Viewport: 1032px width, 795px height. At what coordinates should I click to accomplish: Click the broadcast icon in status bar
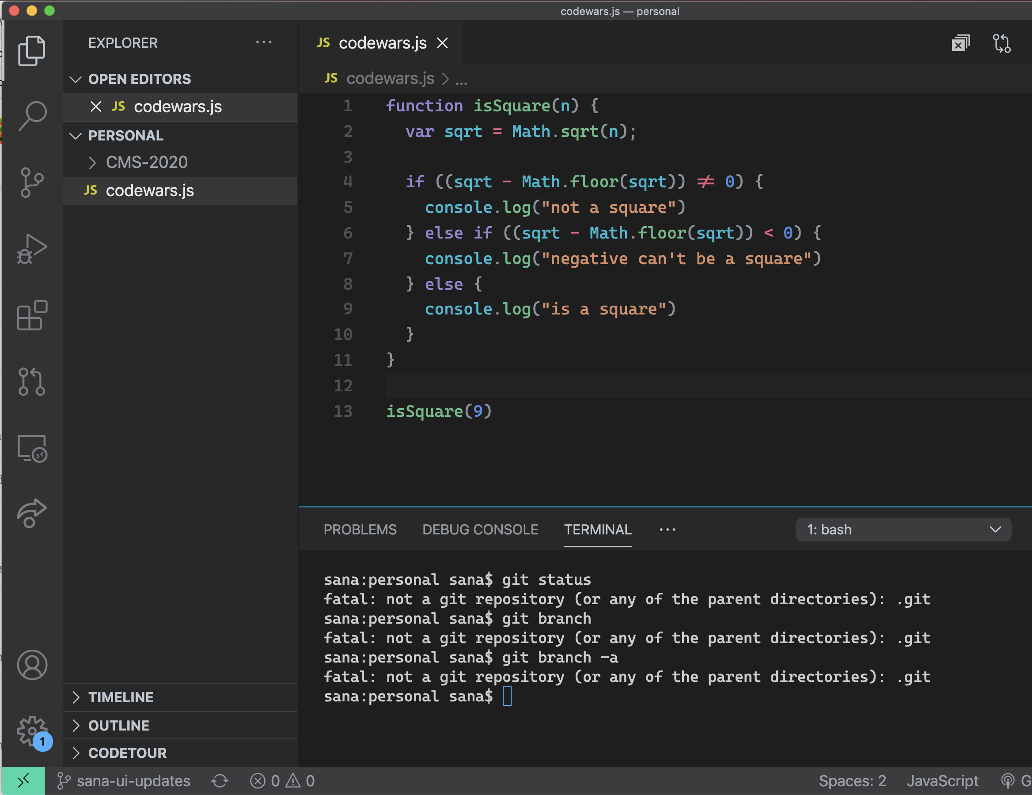1007,781
